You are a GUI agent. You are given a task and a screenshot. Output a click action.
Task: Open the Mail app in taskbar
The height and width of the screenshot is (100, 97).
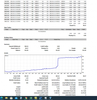16,98
